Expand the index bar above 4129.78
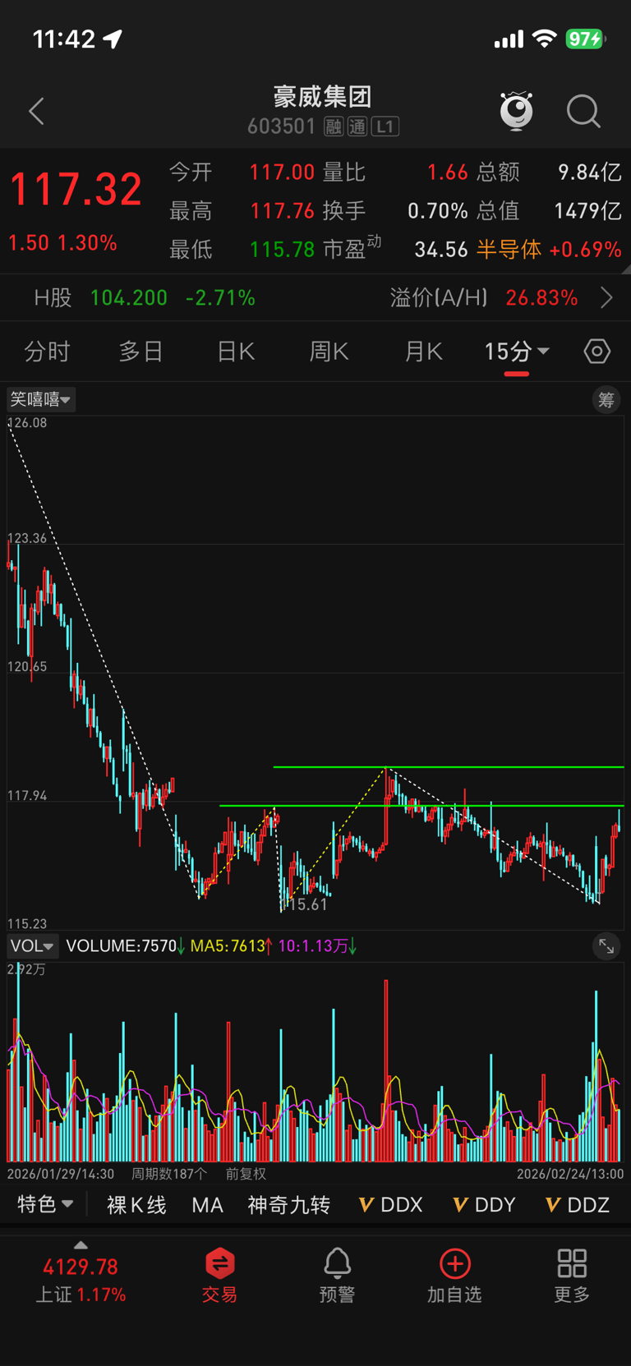The width and height of the screenshot is (631, 1366). click(81, 1246)
